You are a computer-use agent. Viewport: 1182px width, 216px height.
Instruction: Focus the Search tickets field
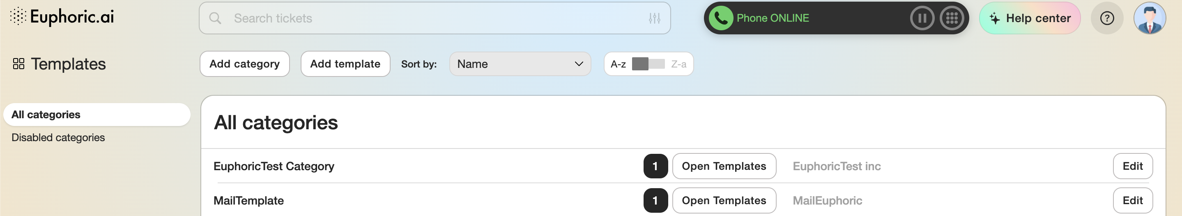[x=431, y=18]
